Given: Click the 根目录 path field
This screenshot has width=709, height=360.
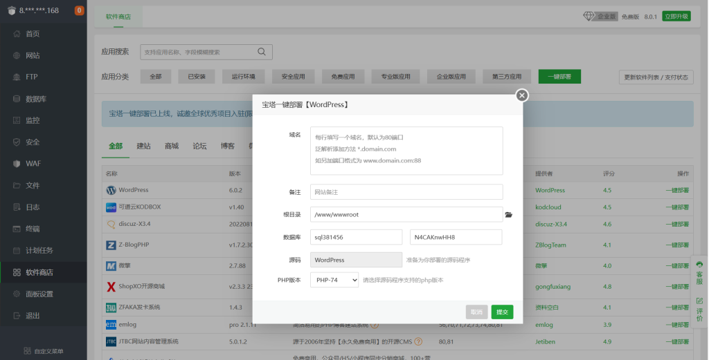Looking at the screenshot, I should pos(406,214).
